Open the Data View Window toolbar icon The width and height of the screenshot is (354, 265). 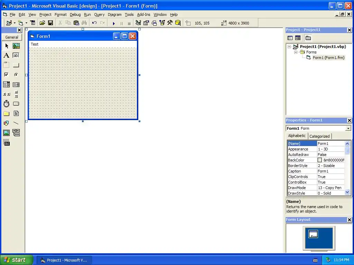pyautogui.click(x=178, y=23)
